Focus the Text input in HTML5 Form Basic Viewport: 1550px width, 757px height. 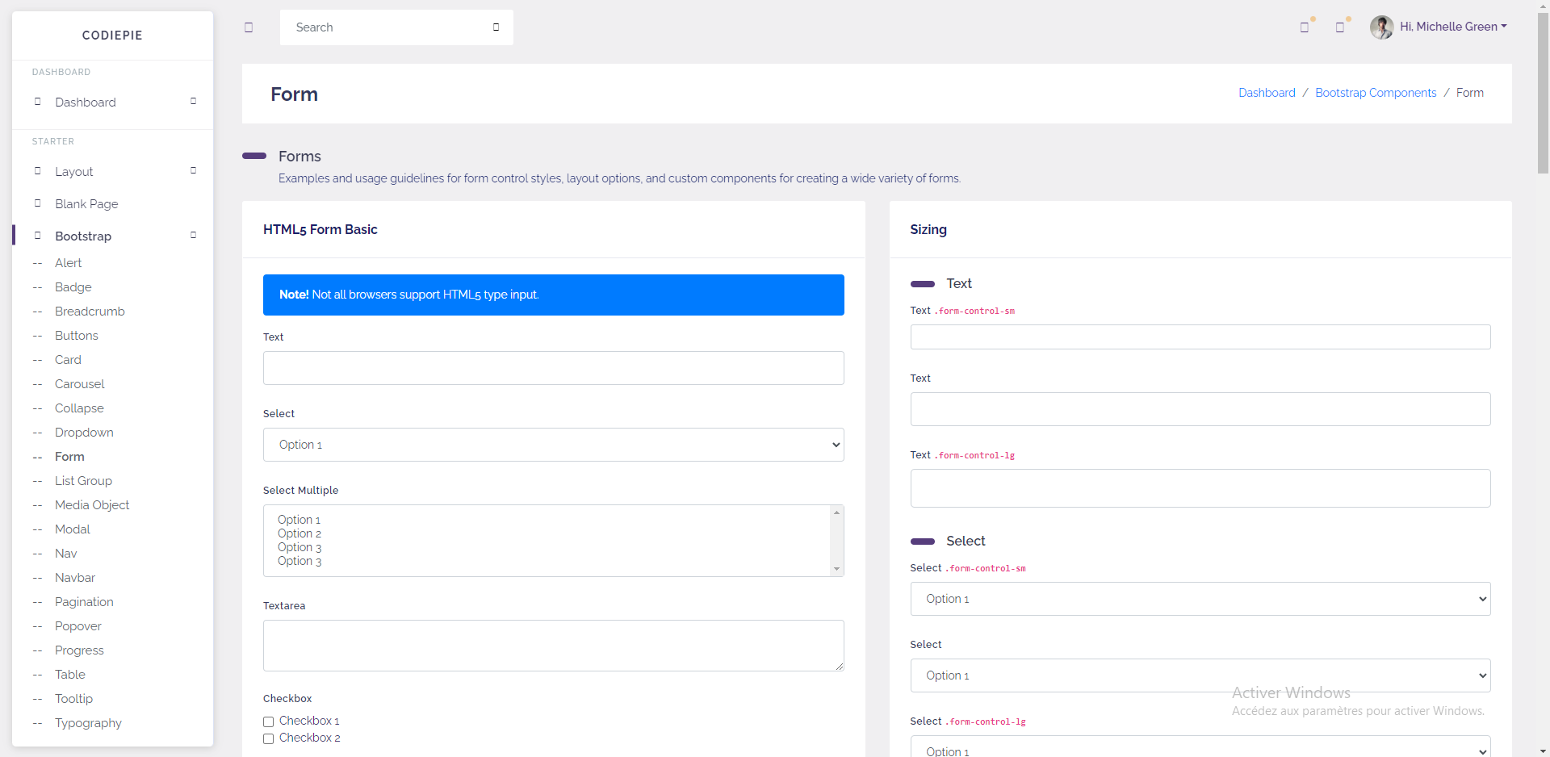pyautogui.click(x=554, y=368)
